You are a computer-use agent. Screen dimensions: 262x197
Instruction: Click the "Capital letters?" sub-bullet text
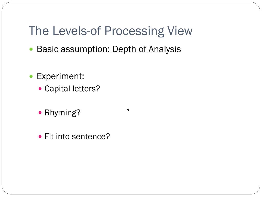pos(72,88)
